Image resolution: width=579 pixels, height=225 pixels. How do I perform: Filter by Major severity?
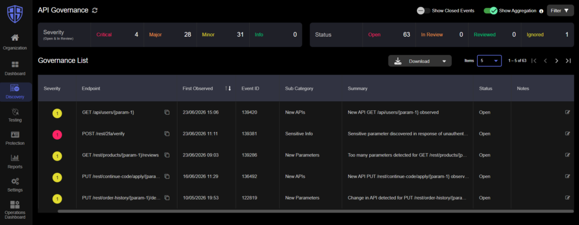(x=170, y=34)
